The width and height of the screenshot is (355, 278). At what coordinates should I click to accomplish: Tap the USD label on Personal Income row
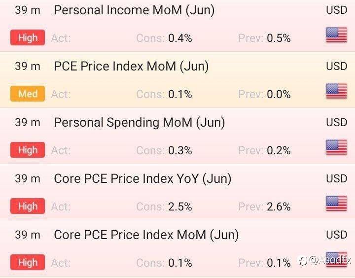pos(336,10)
